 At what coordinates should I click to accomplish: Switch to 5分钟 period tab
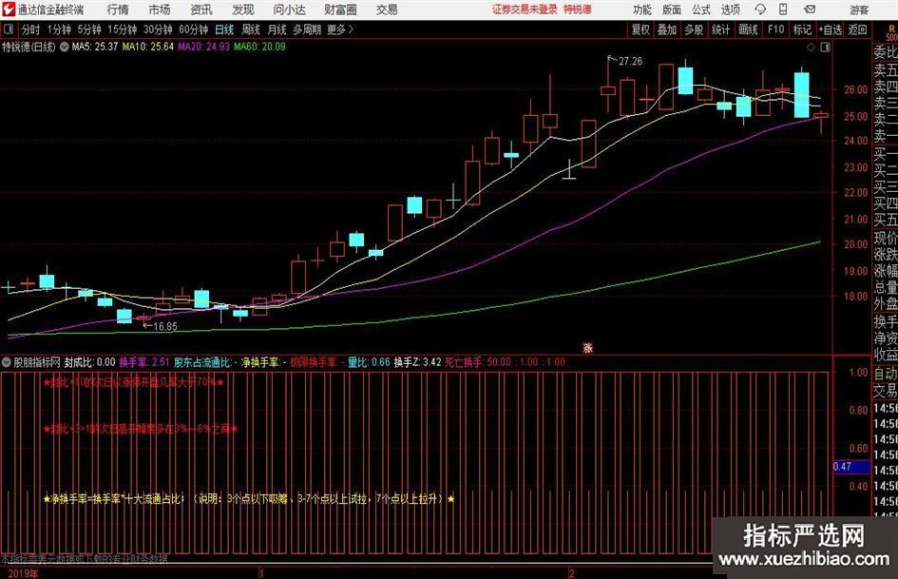[x=89, y=29]
